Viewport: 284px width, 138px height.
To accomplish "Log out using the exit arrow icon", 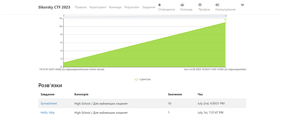I will coord(242,5).
